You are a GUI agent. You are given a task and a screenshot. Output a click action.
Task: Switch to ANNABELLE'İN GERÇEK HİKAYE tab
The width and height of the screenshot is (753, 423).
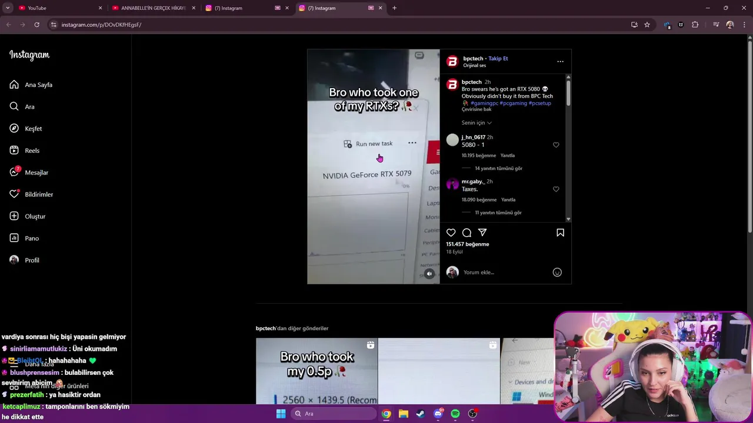click(x=153, y=8)
